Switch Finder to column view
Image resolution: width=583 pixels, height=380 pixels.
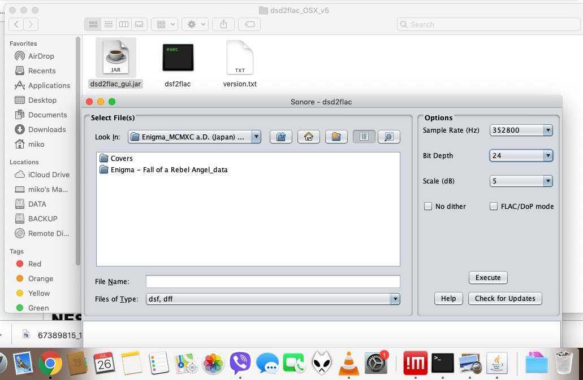pyautogui.click(x=124, y=24)
